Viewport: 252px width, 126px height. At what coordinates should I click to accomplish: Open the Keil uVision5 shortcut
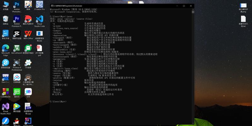point(17,49)
